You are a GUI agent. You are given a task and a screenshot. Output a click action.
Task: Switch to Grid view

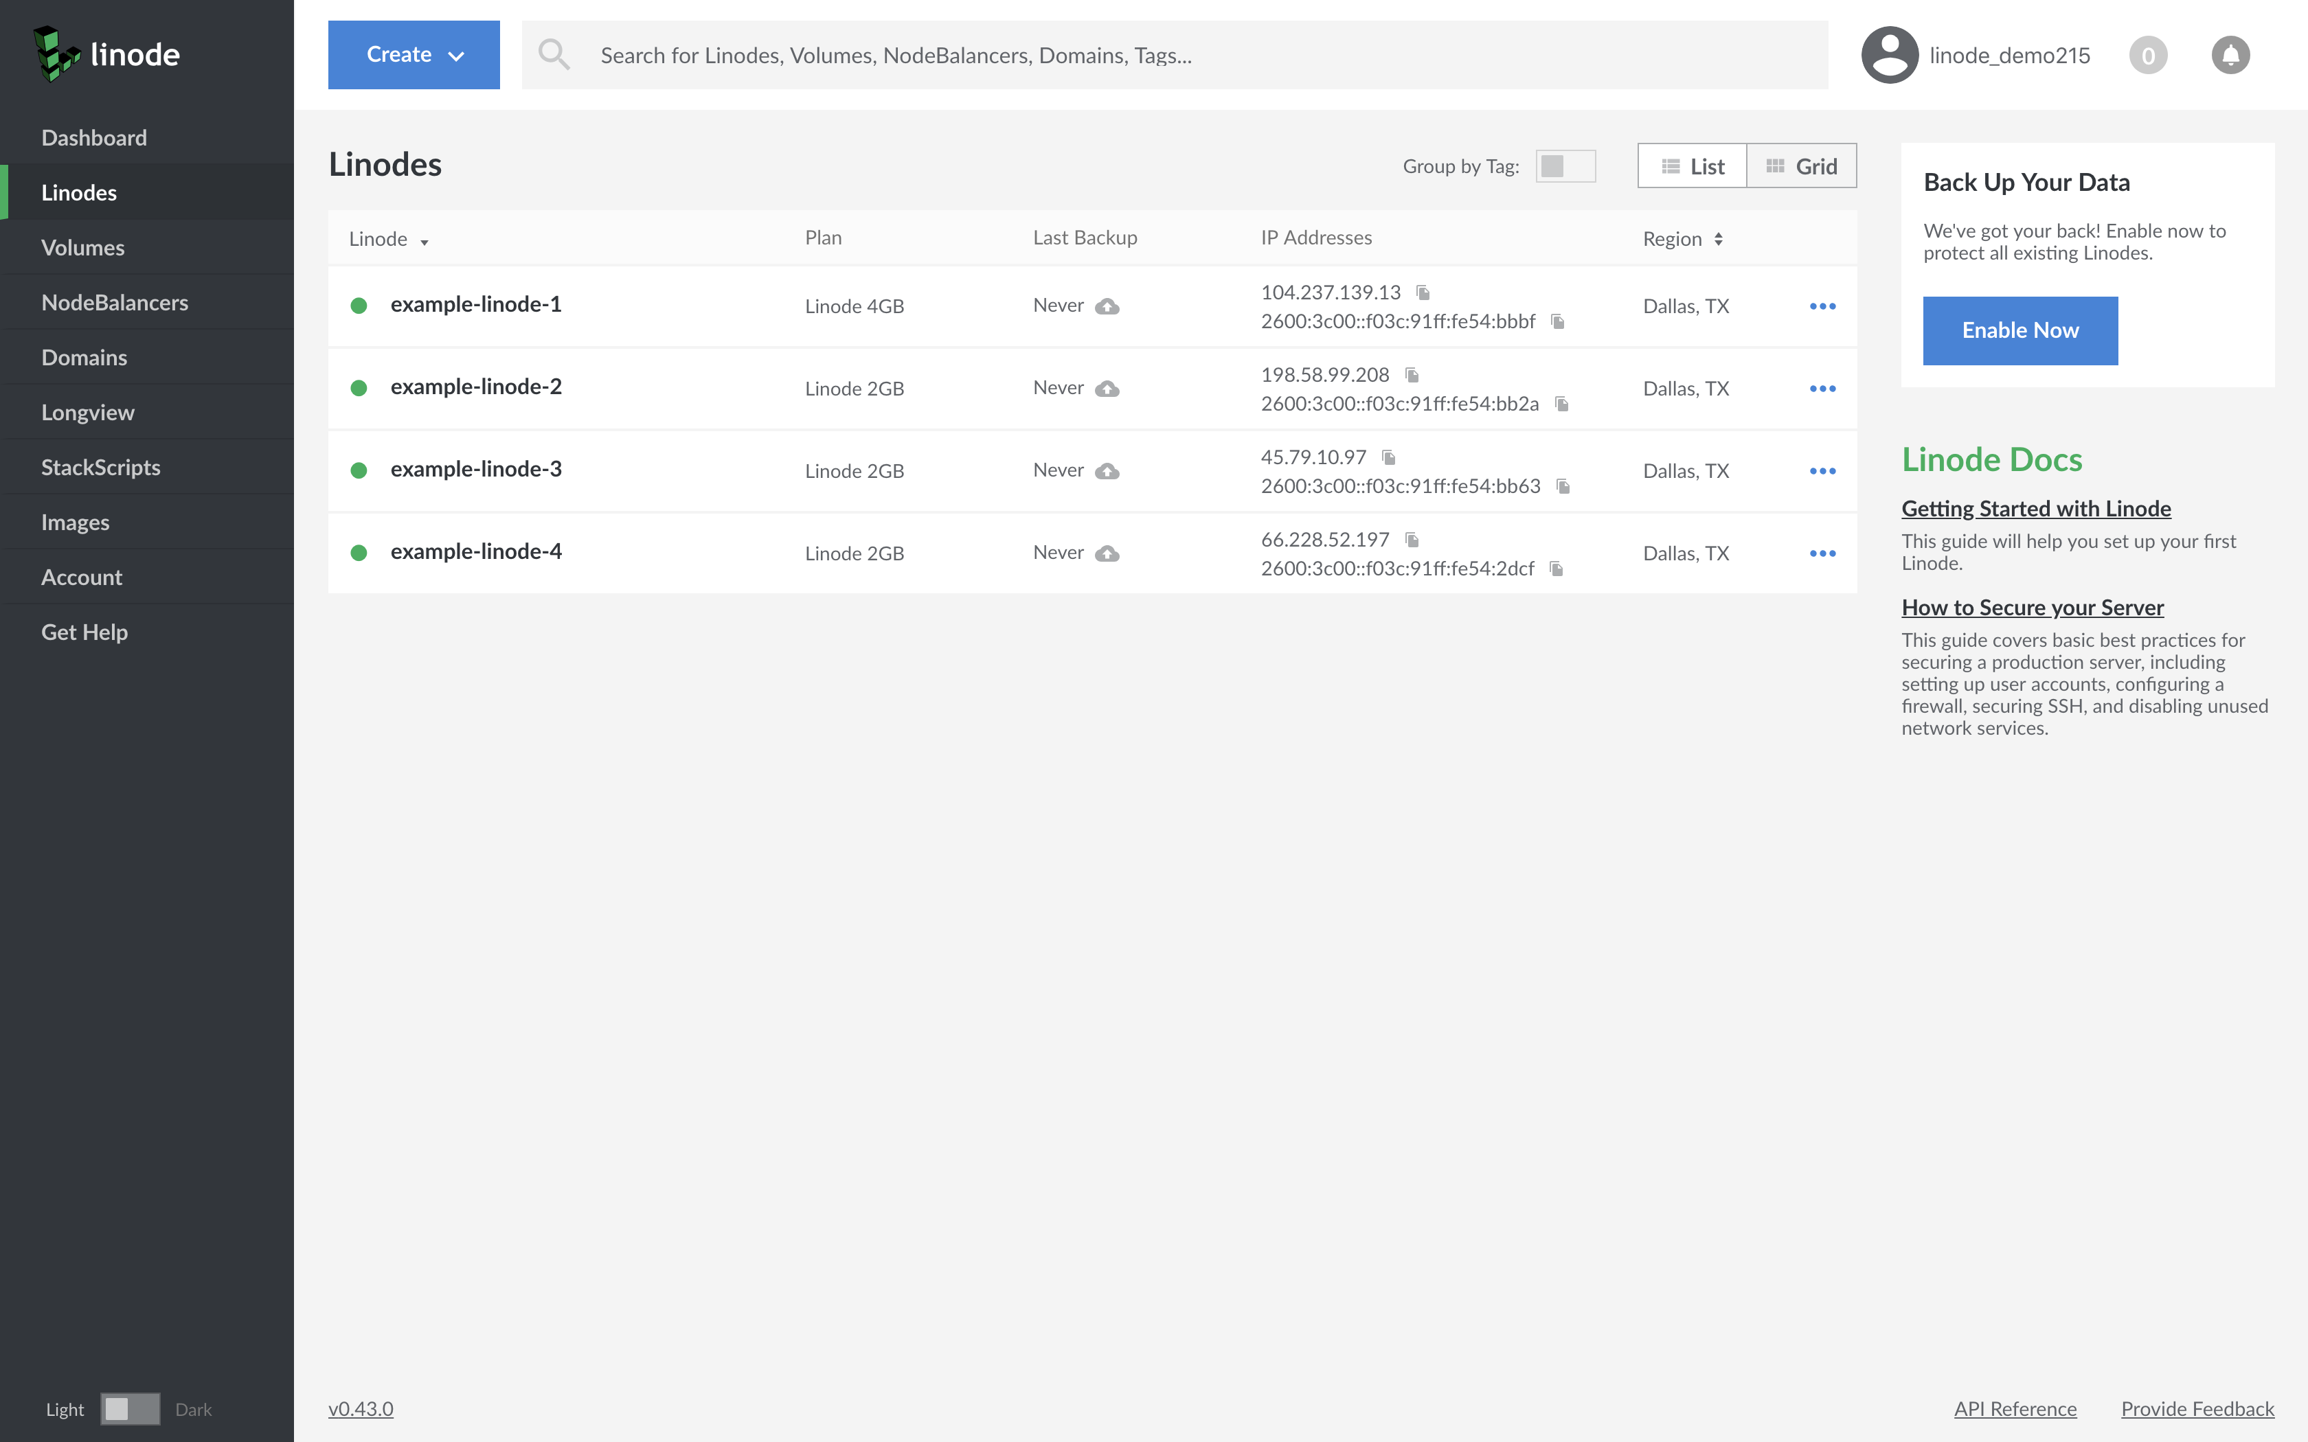pos(1800,166)
